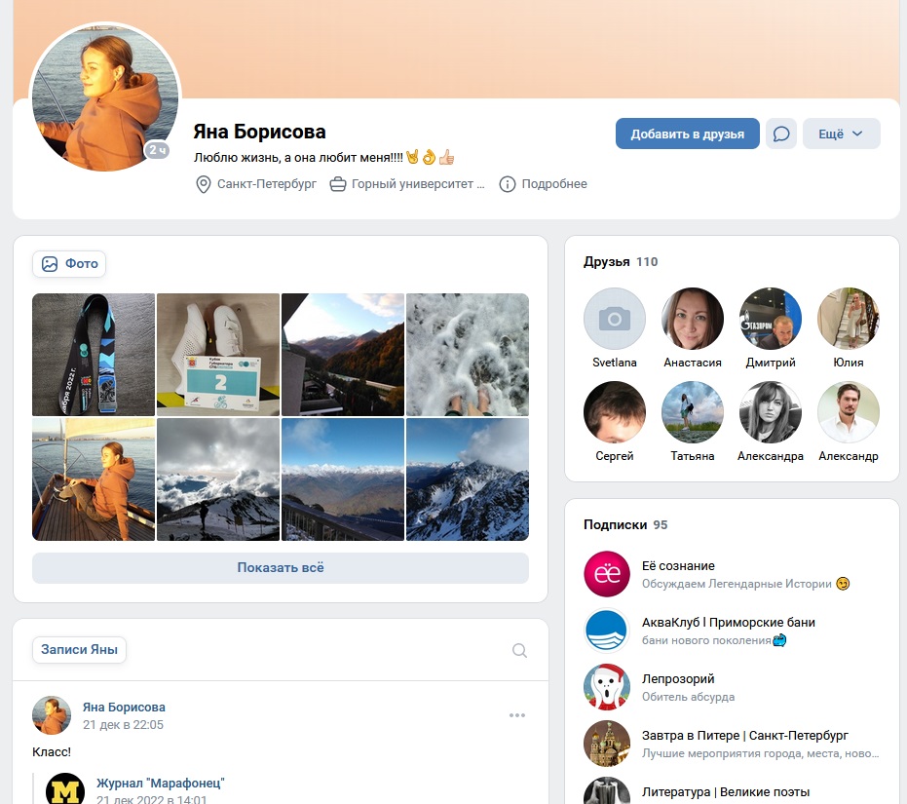Select the Записи Яны tab
907x804 pixels.
pos(79,649)
